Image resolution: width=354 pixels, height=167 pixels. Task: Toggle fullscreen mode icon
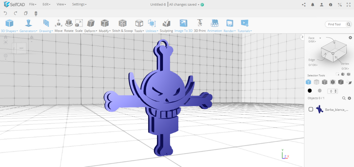click(x=348, y=4)
